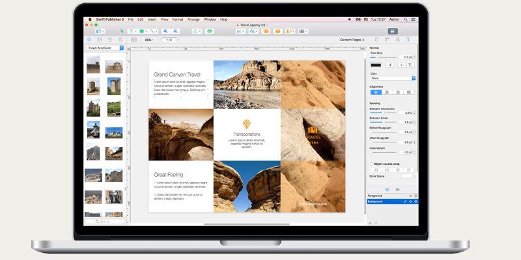Set alignment to right

398,92
